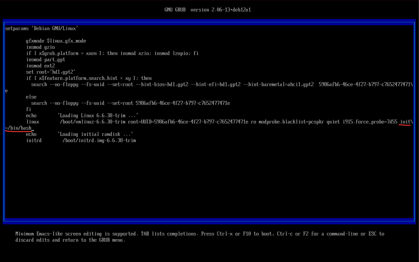This screenshot has height=262, width=419.
Task: Place cursor on gfxmode $linux_gfx_mode line
Action: (x=56, y=41)
